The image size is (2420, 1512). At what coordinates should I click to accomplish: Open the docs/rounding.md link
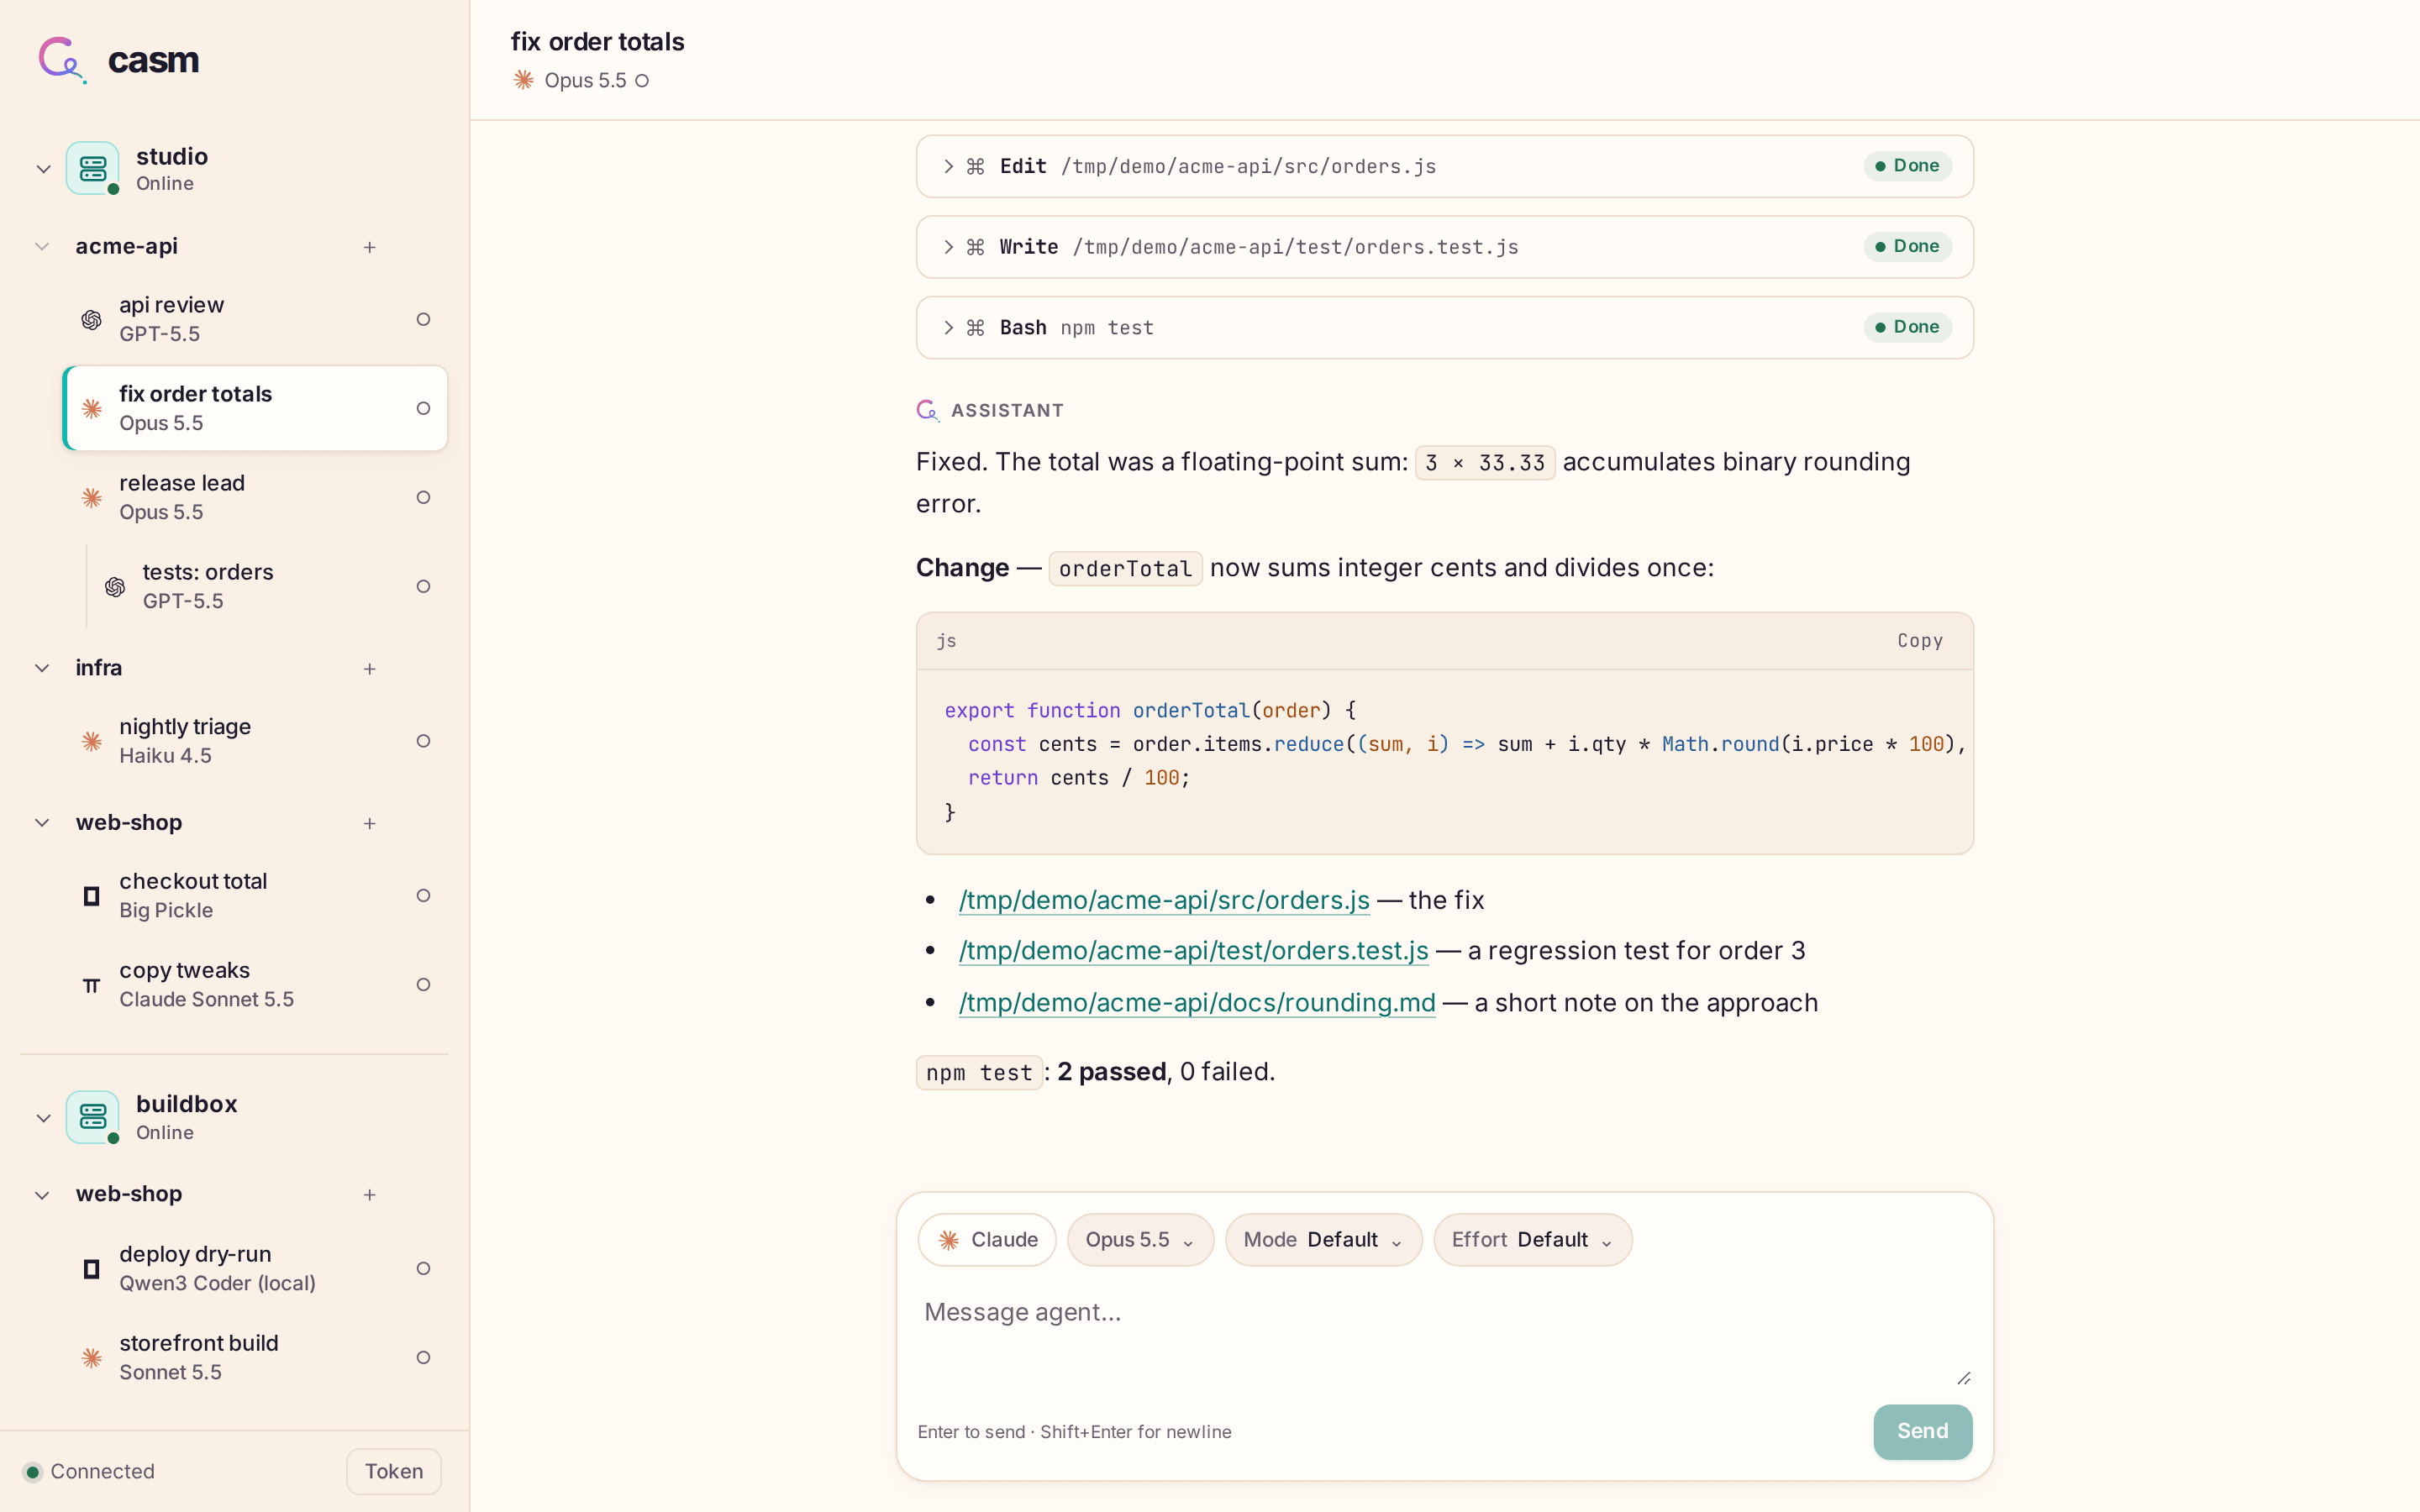pyautogui.click(x=1197, y=1003)
